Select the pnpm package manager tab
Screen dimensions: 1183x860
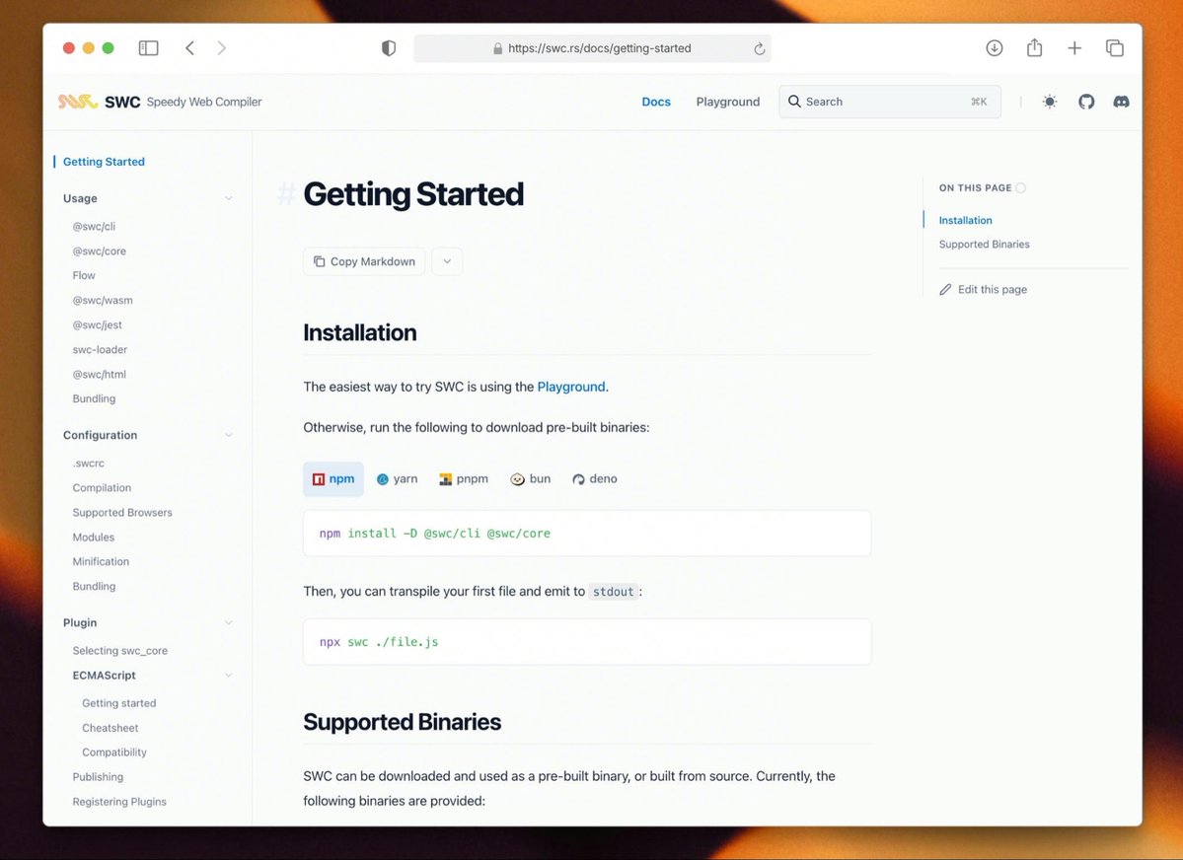tap(464, 479)
